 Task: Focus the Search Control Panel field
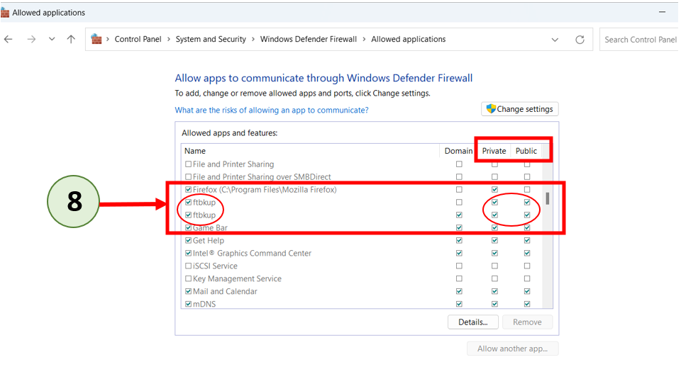(640, 40)
